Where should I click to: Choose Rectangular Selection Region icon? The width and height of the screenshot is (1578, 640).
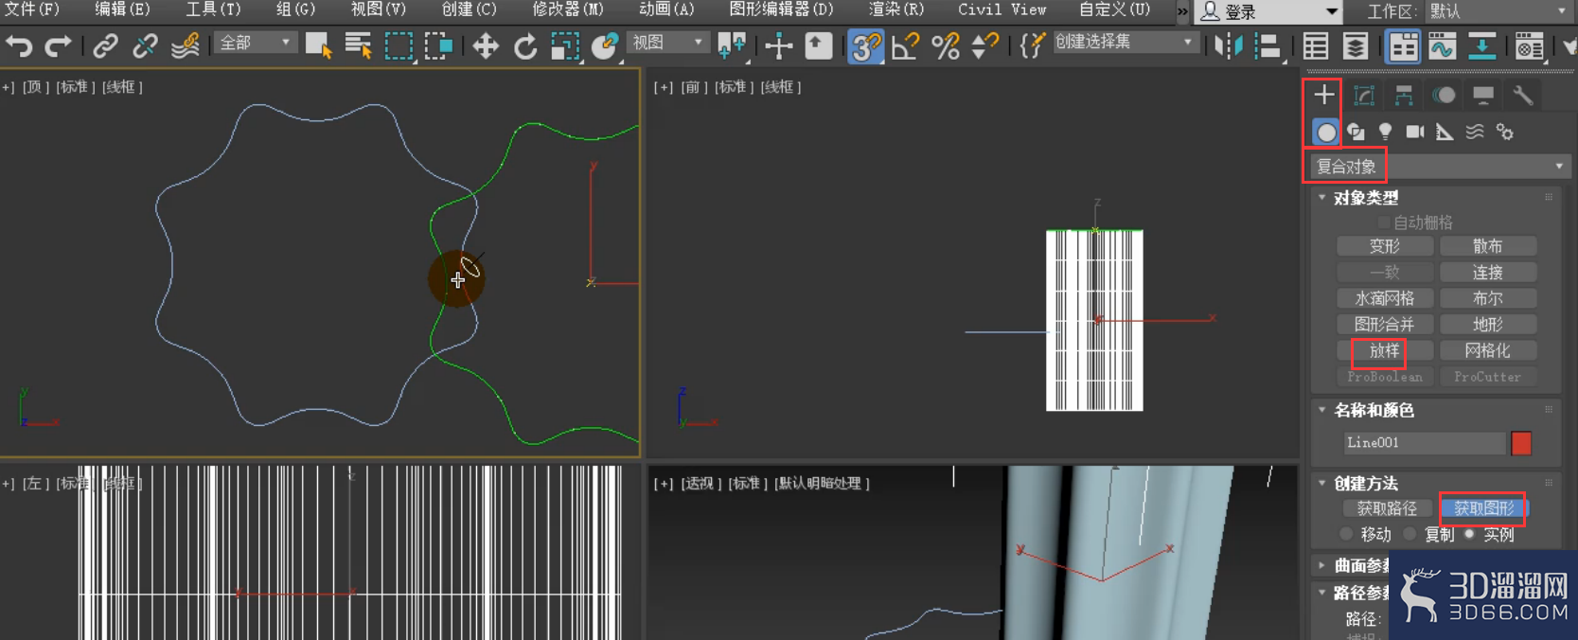(399, 45)
